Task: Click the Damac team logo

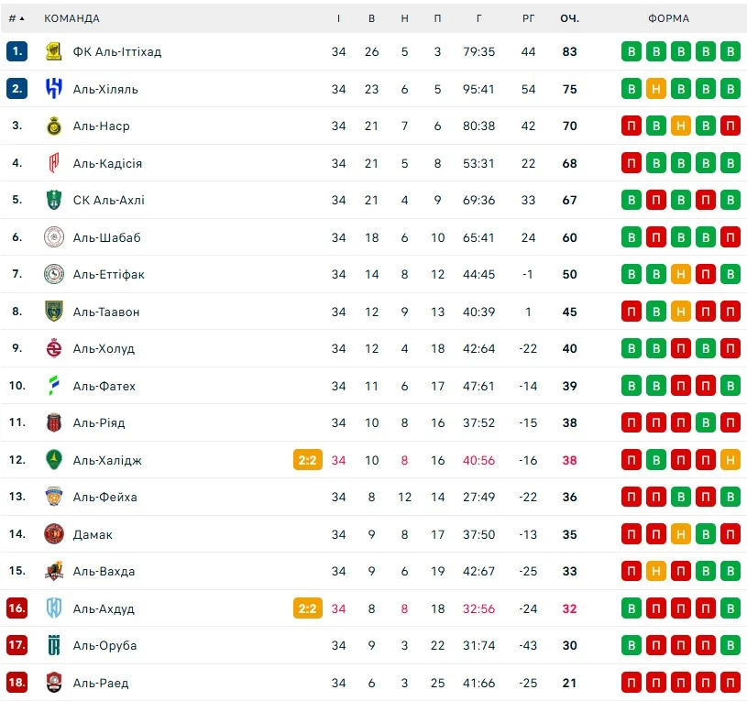Action: coord(54,534)
